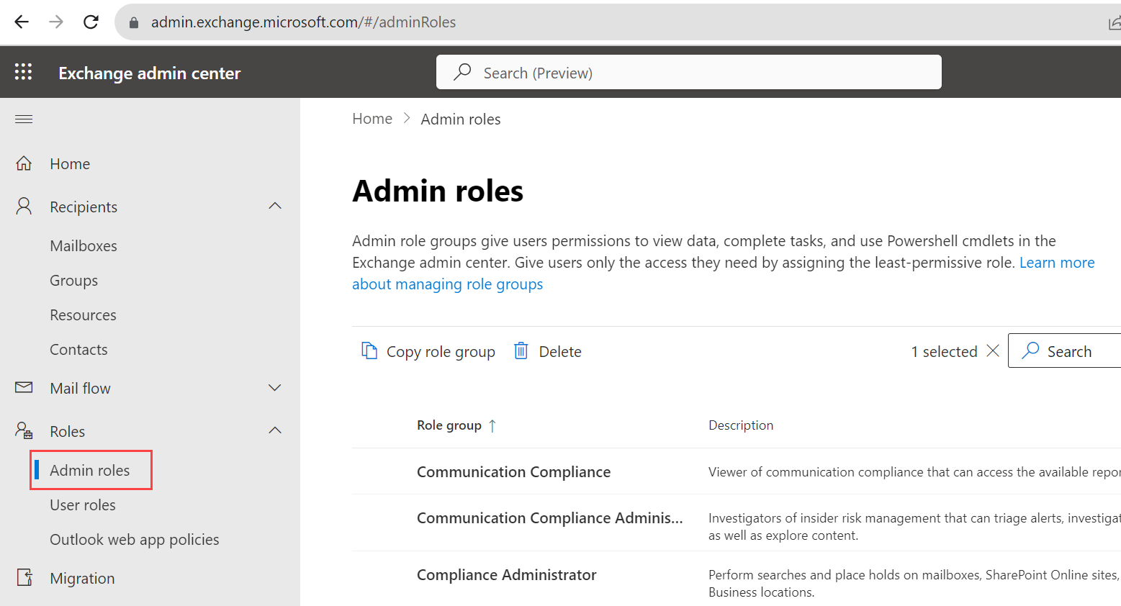Click Roles navigation label

[x=68, y=432]
